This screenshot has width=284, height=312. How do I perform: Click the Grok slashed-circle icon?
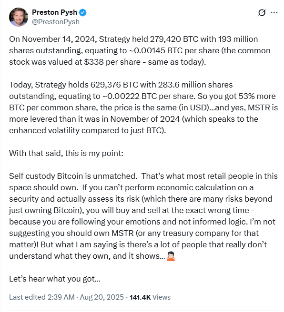click(x=262, y=12)
